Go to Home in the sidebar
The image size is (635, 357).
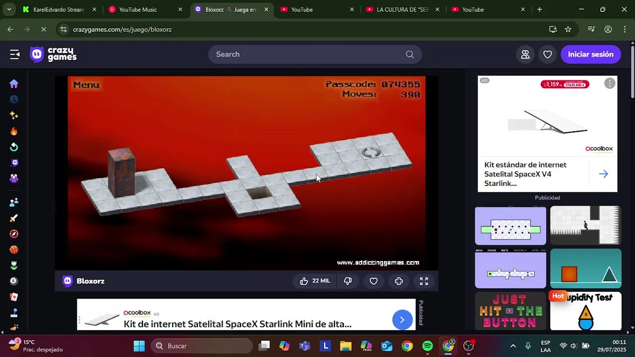coord(14,84)
